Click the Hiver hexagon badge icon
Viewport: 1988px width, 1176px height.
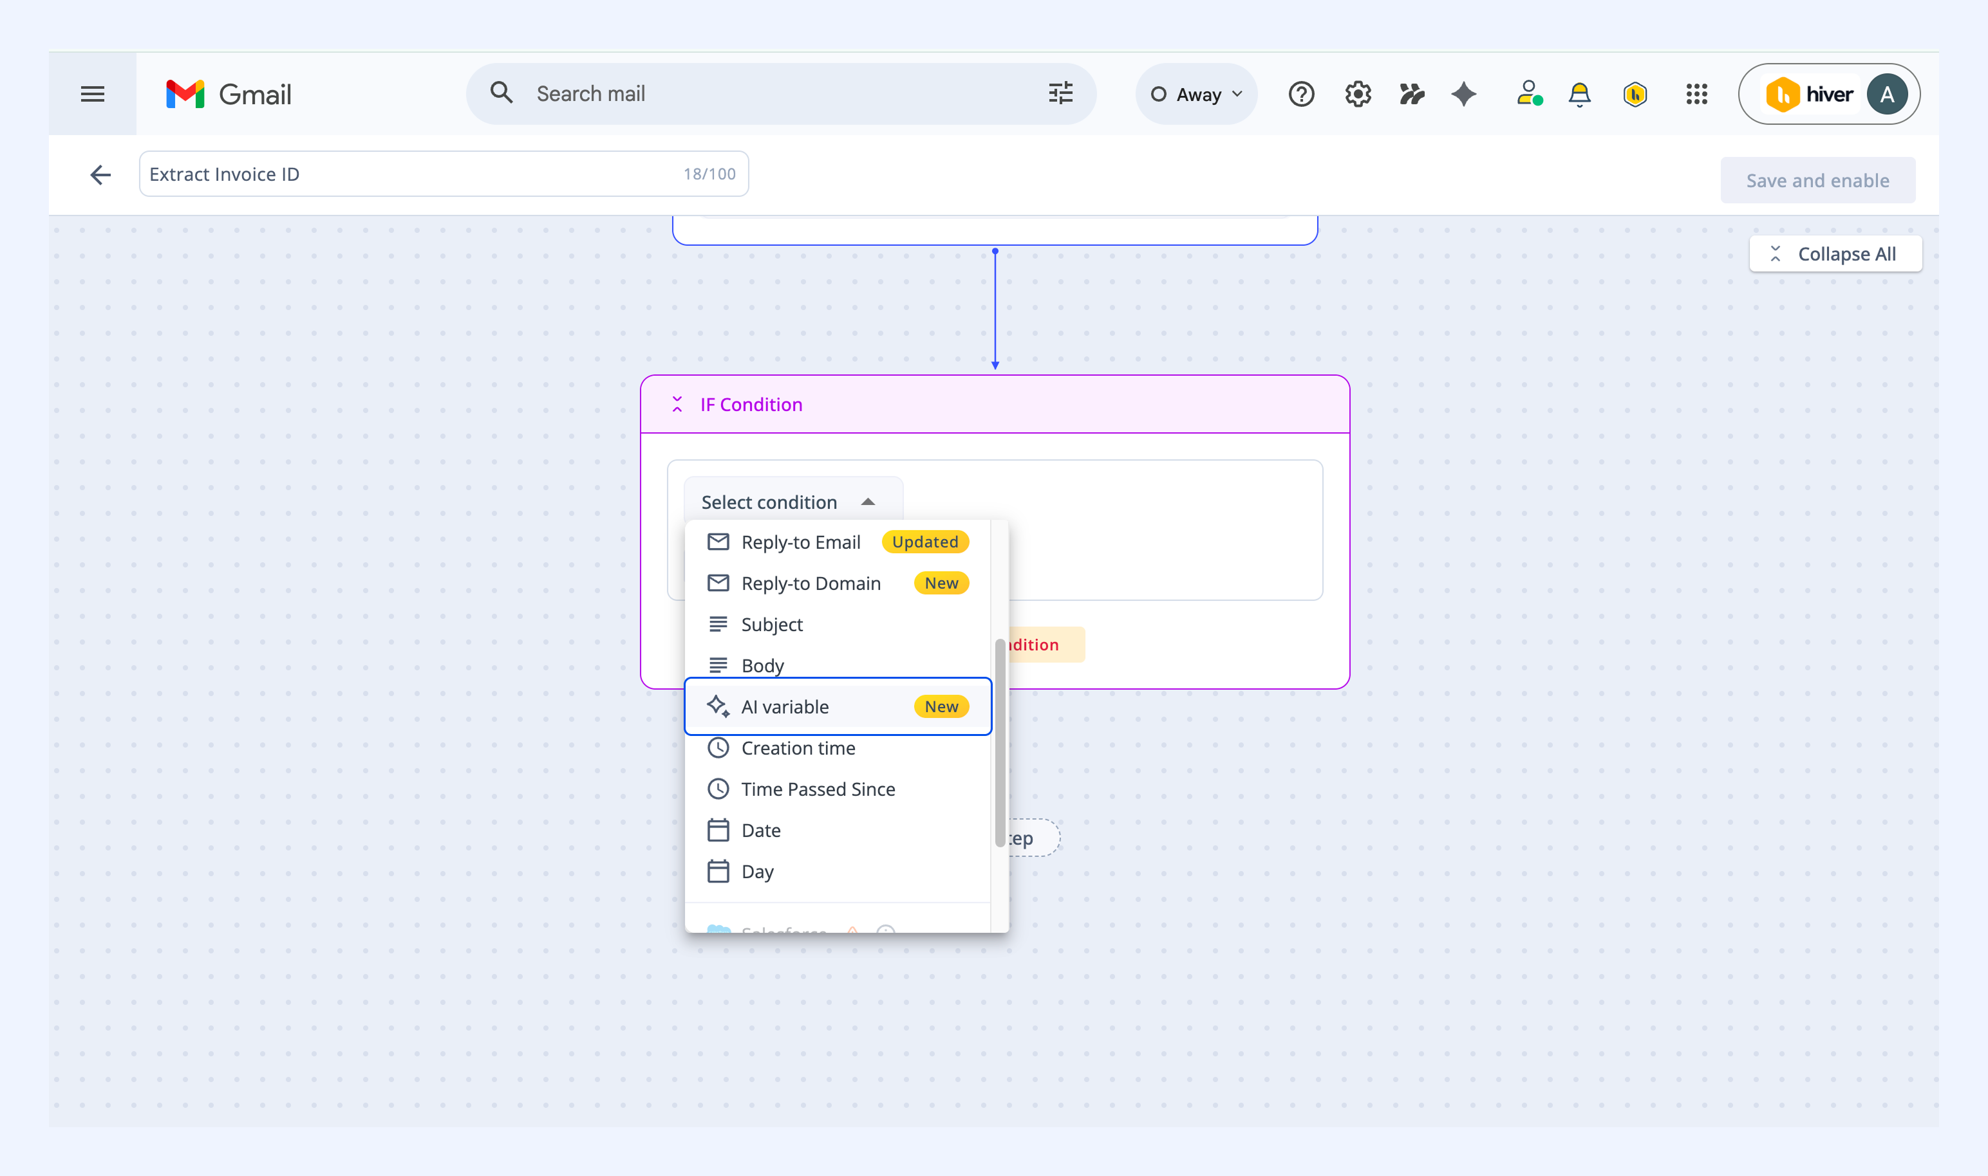[1635, 95]
